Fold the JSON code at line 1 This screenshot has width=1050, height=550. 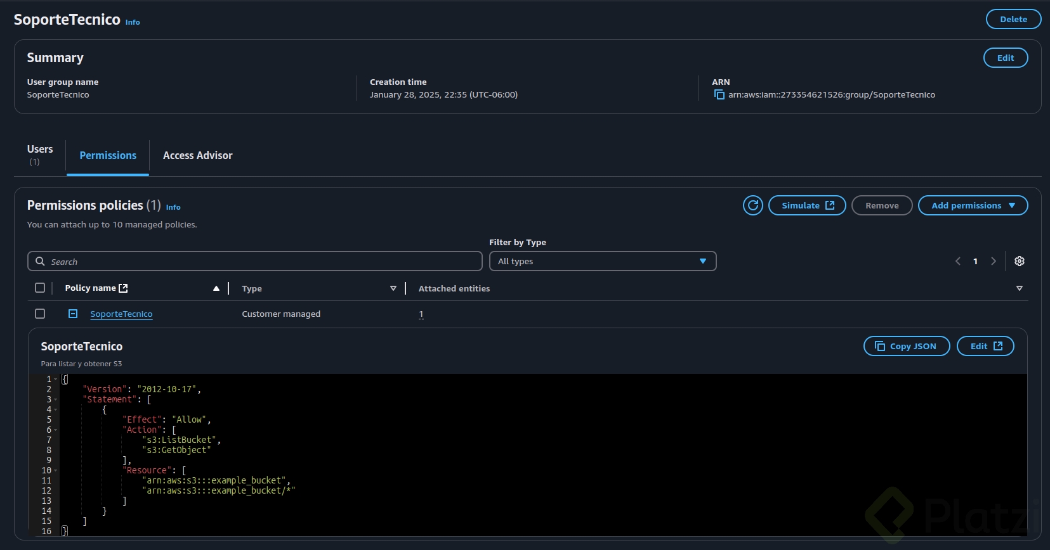point(56,379)
